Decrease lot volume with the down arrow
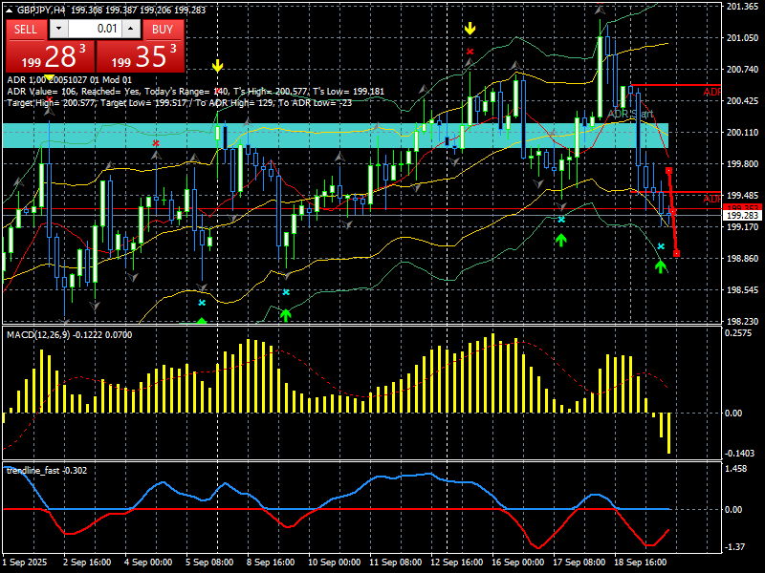765x573 pixels. (x=59, y=29)
